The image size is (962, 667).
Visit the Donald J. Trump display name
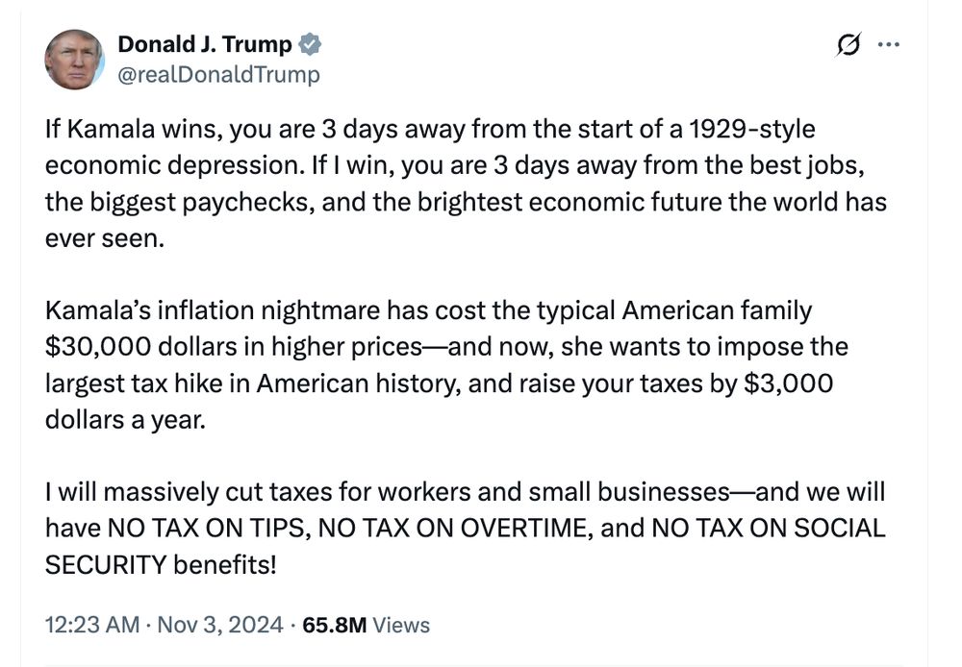click(204, 44)
